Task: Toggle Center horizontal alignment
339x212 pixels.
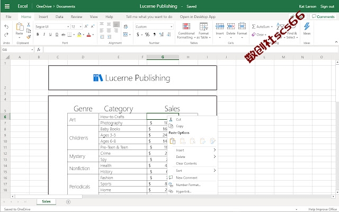Action: tap(109, 31)
